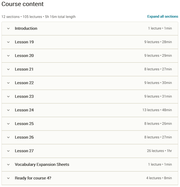180x187 pixels.
Task: Click the 26 lectures • 1hr label
Action: click(159, 151)
